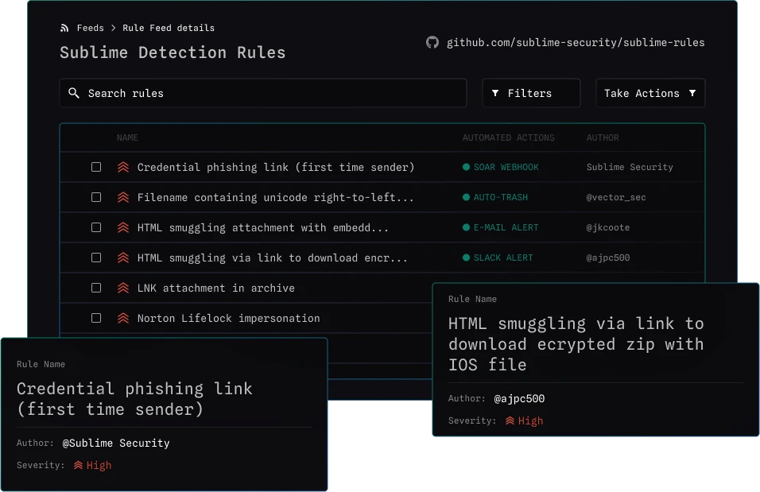
Task: Expand the Take Actions dropdown
Action: (x=650, y=93)
